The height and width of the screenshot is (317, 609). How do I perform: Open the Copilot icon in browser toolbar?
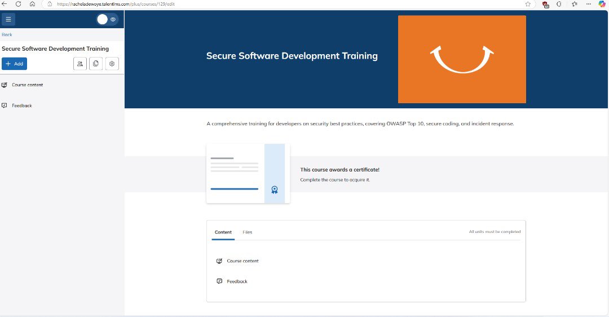click(602, 4)
